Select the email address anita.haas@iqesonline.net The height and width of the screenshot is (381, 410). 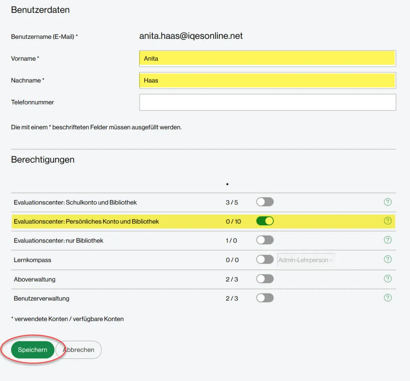191,36
